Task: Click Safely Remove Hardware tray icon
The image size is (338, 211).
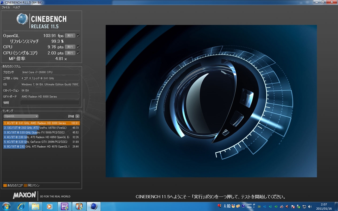Action: click(298, 207)
